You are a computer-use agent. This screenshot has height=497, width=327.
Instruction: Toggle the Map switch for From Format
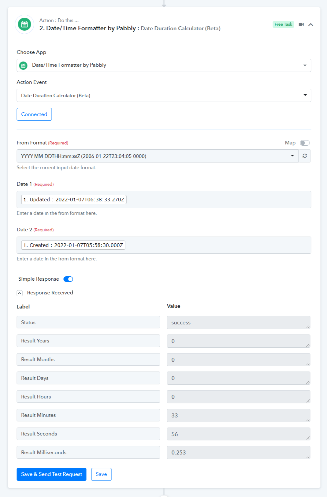tap(305, 143)
